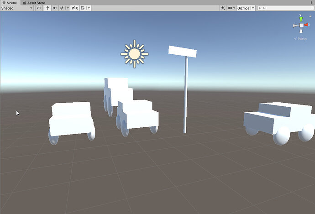Toggle the Gizmos button

(243, 8)
